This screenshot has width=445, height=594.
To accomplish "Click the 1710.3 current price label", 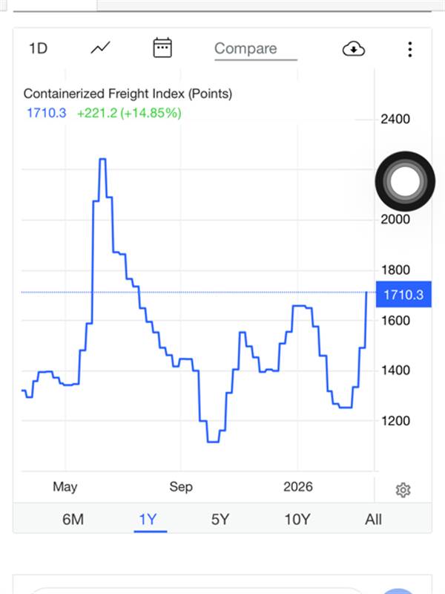I will coord(403,296).
